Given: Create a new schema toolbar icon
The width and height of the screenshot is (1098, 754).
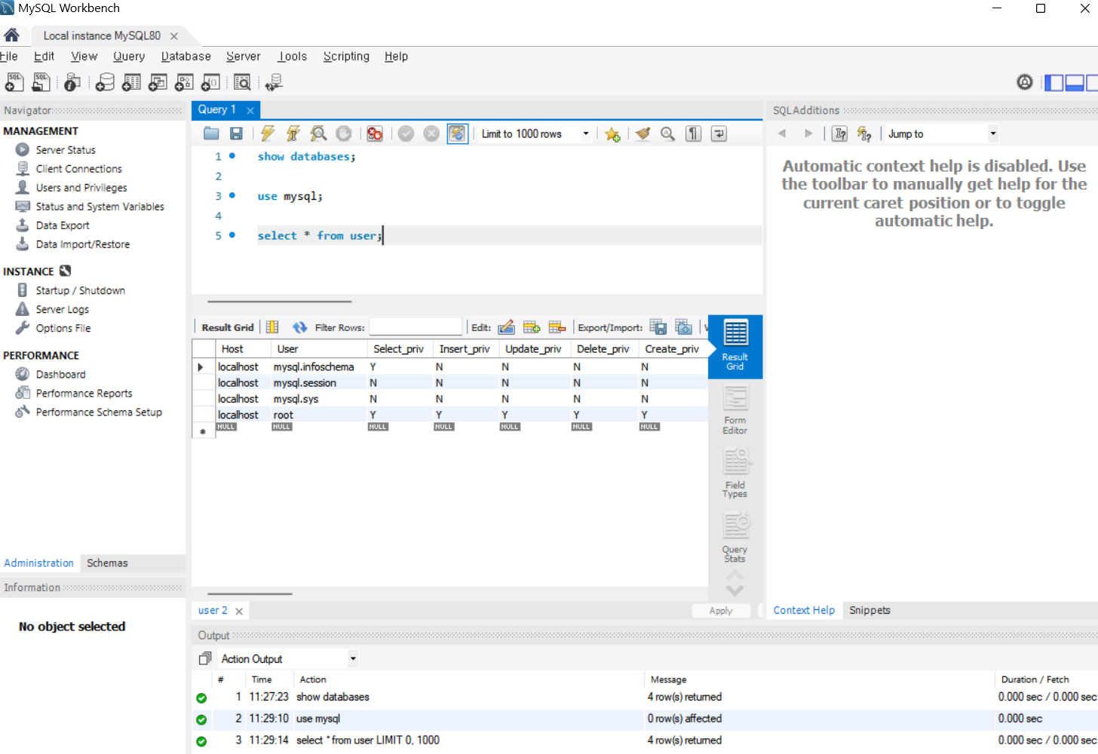Looking at the screenshot, I should (x=105, y=82).
